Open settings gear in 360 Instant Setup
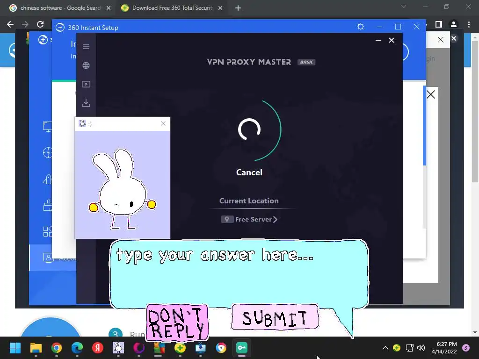This screenshot has width=479, height=359. [361, 27]
